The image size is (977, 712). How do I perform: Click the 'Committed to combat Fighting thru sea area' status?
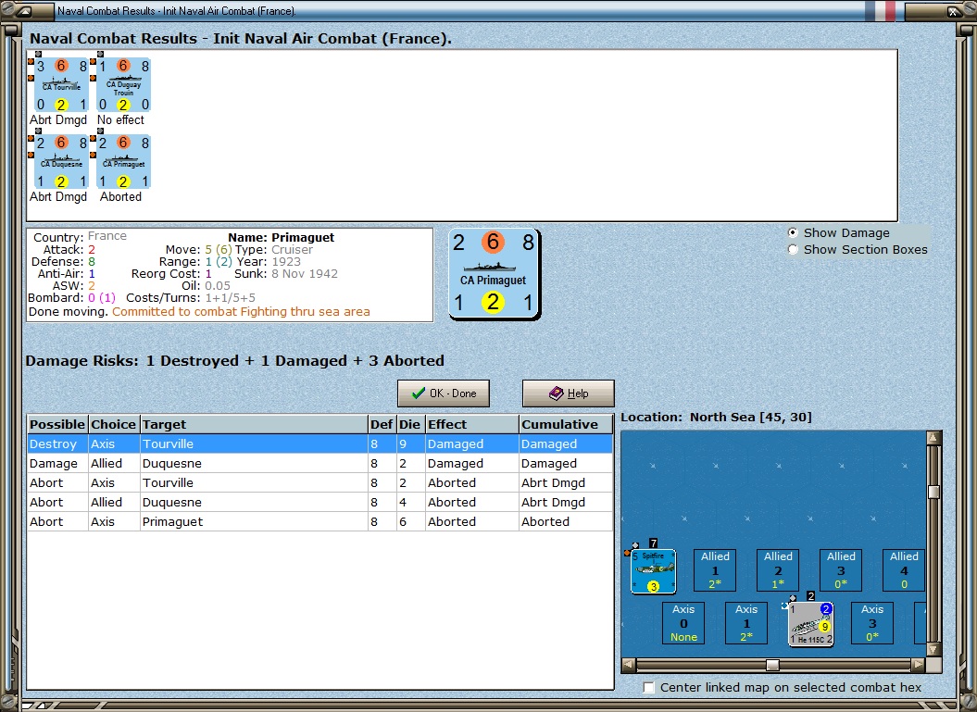241,311
